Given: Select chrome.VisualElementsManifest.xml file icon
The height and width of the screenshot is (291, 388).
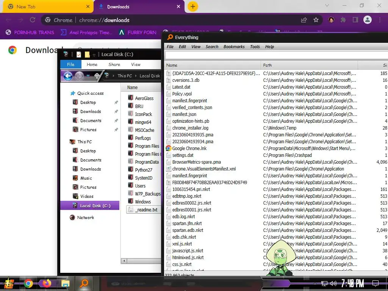Looking at the screenshot, I should coord(169,169).
